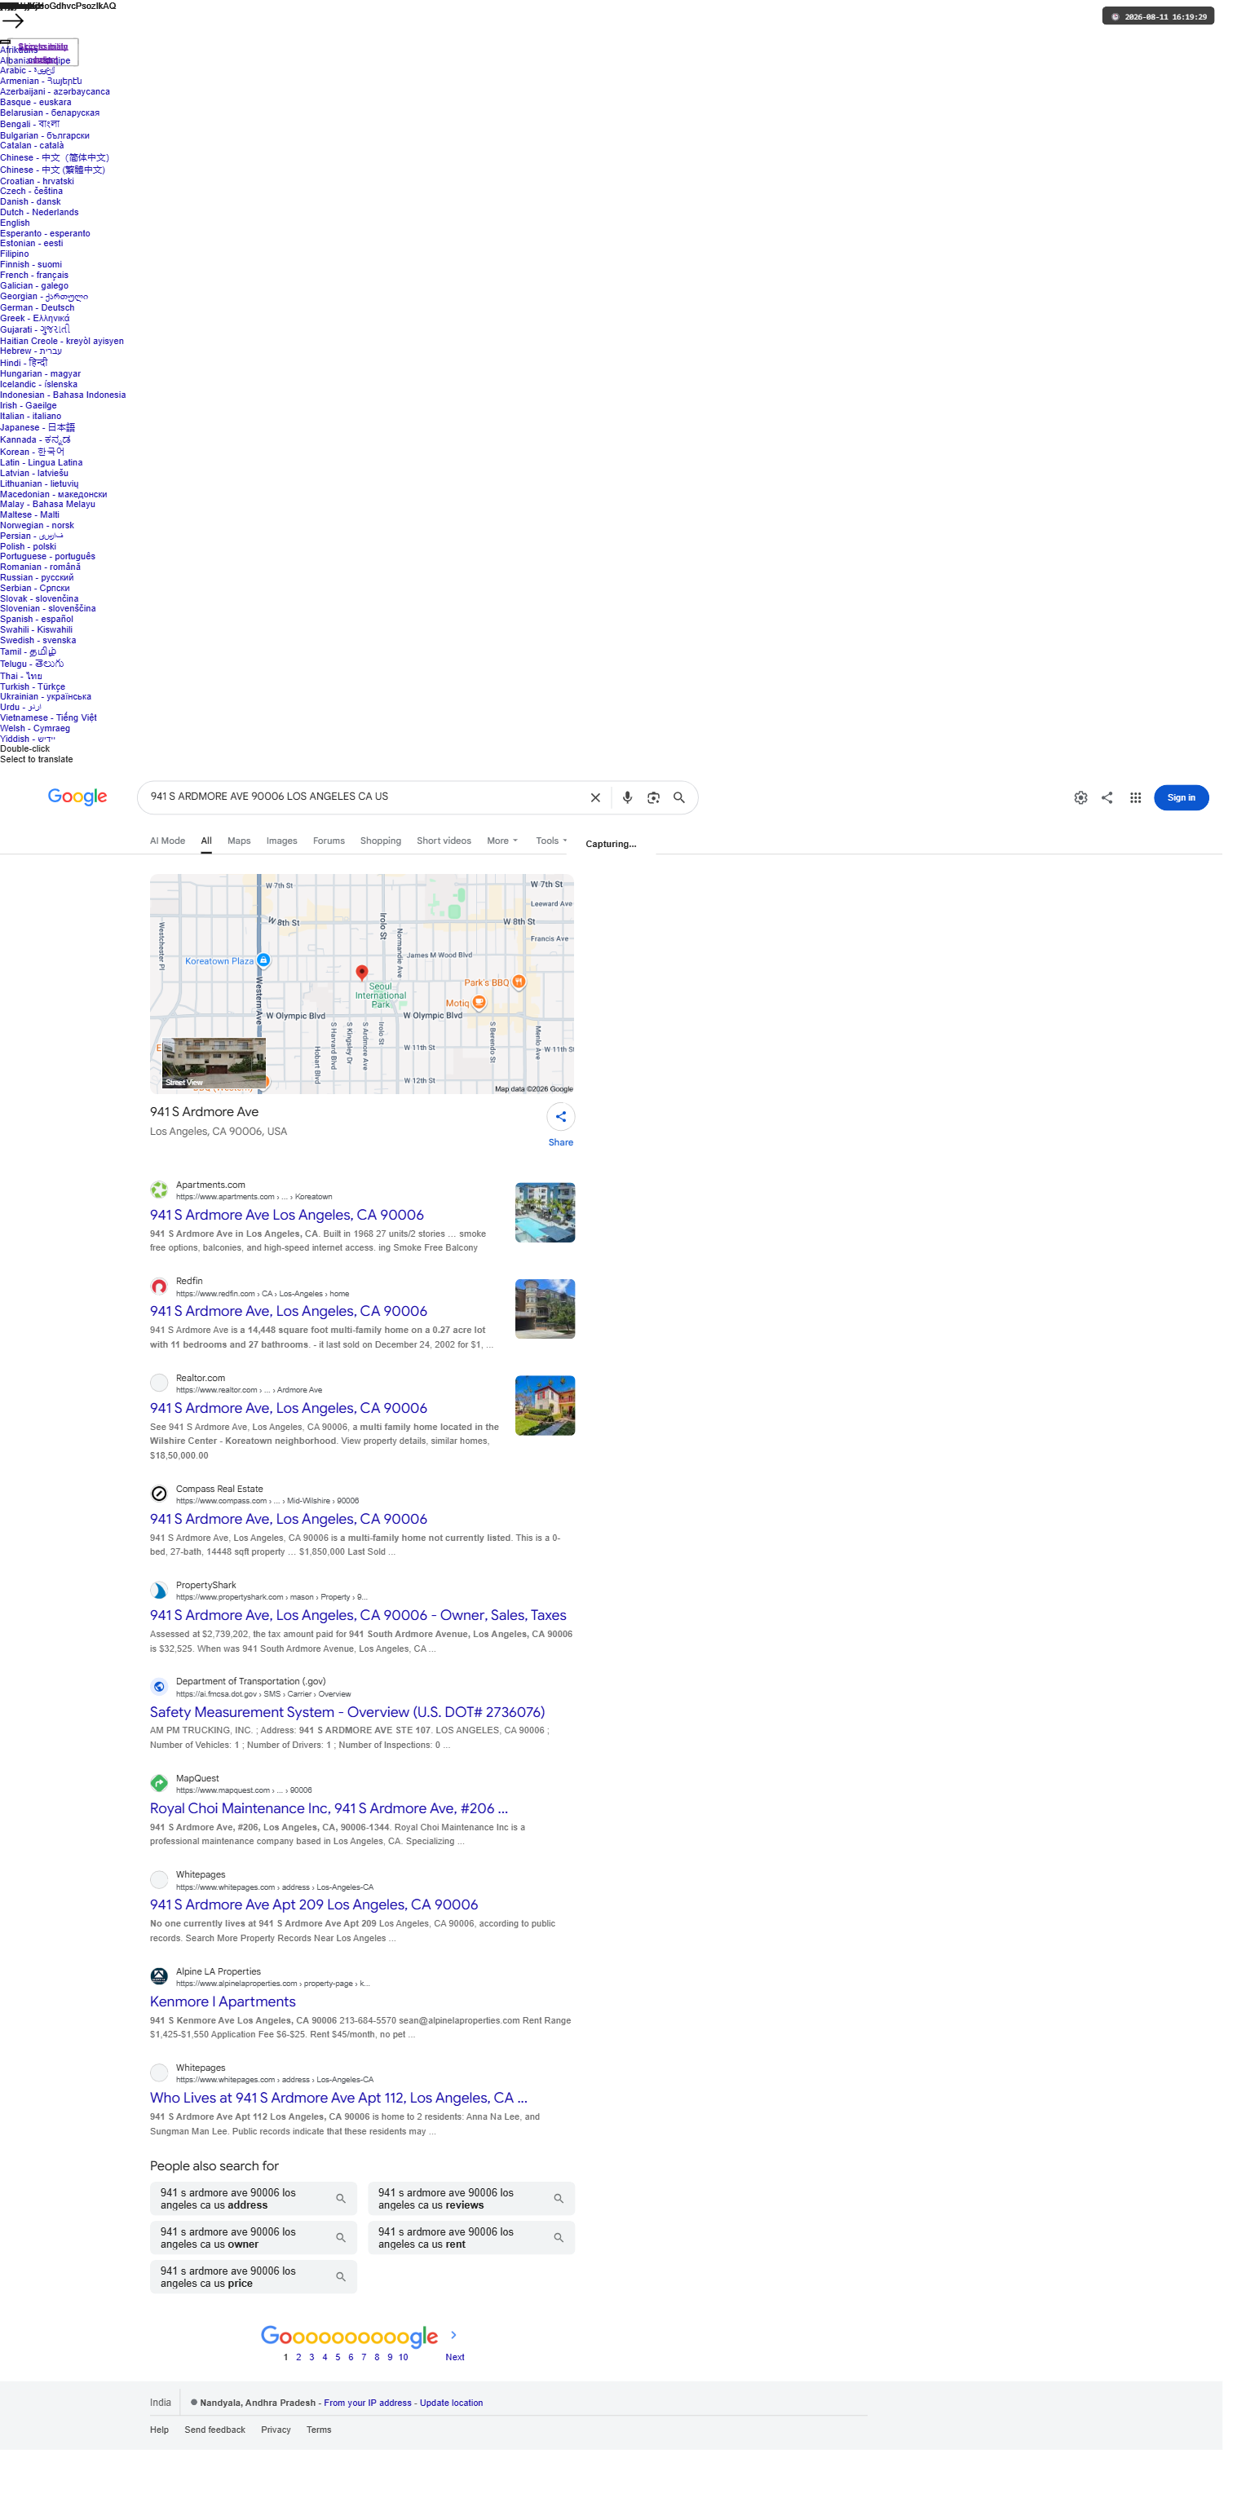Open the Compass Real Estate result title
The width and height of the screenshot is (1237, 2507).
pyautogui.click(x=288, y=1518)
